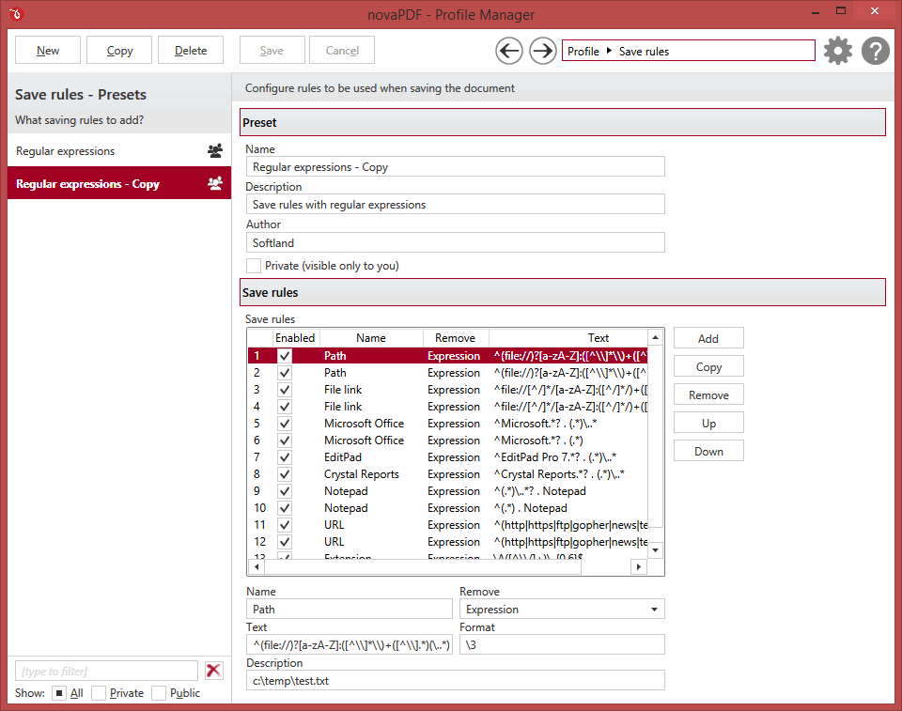Select rule 9 Notepad row
The height and width of the screenshot is (711, 902).
448,491
